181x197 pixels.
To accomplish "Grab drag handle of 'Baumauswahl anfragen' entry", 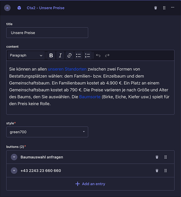I will (166, 157).
